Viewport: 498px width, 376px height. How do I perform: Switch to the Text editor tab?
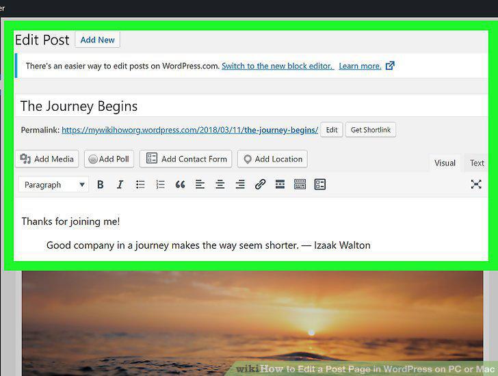pyautogui.click(x=477, y=163)
